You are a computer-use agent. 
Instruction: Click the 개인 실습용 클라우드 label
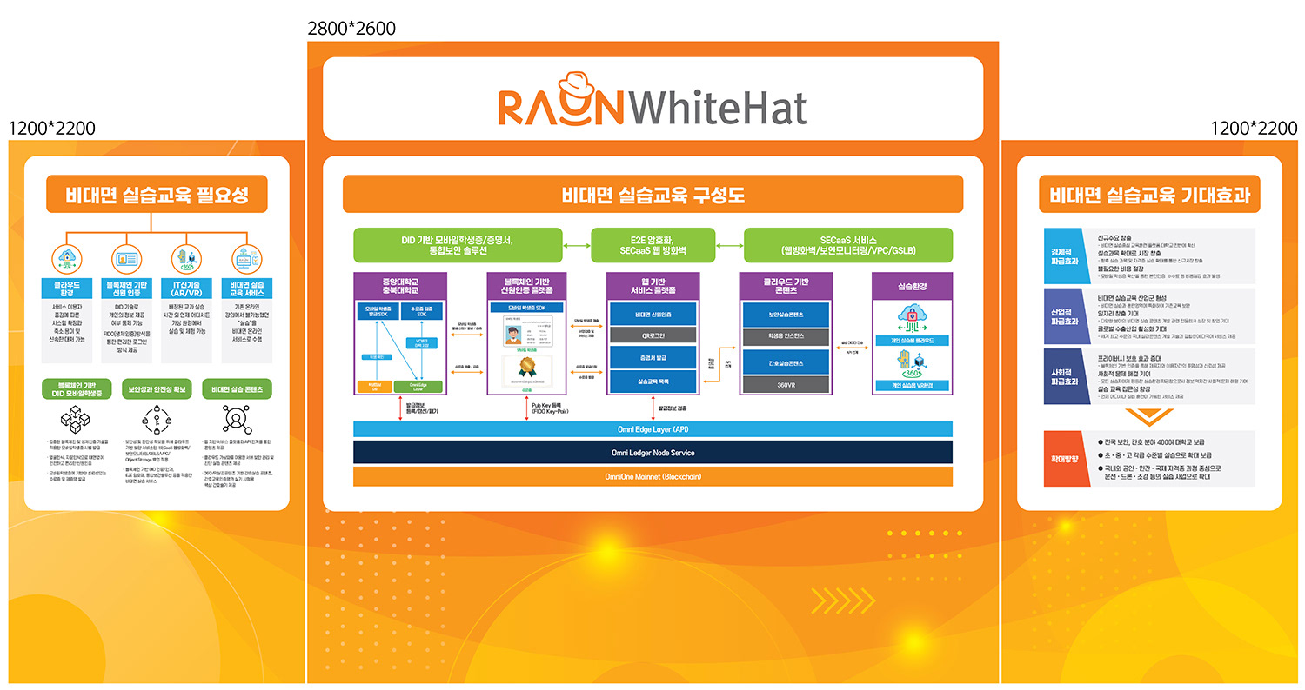click(x=912, y=340)
